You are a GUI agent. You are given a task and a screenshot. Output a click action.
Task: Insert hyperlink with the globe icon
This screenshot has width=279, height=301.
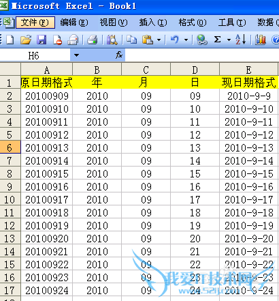[x=201, y=40]
